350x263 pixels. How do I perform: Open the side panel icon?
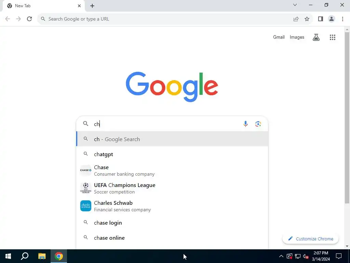(x=321, y=19)
